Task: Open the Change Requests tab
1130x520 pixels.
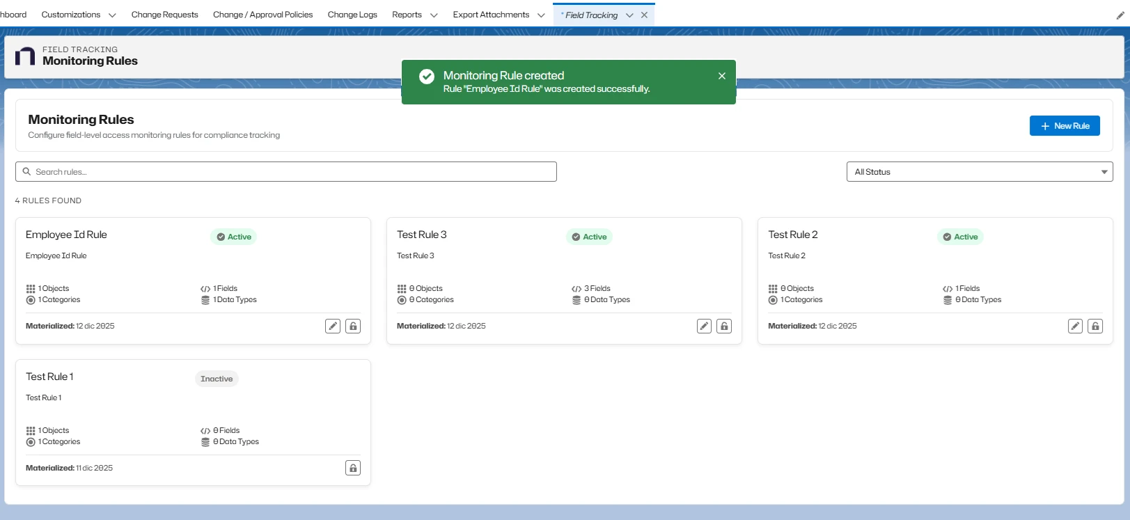Action: tap(164, 15)
